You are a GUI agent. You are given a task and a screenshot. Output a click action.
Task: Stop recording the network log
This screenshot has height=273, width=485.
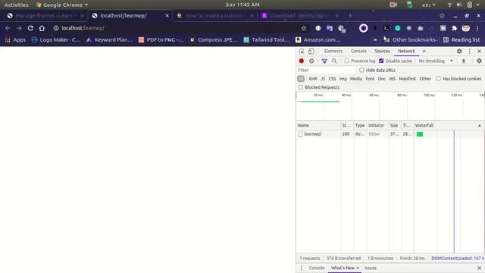[302, 61]
